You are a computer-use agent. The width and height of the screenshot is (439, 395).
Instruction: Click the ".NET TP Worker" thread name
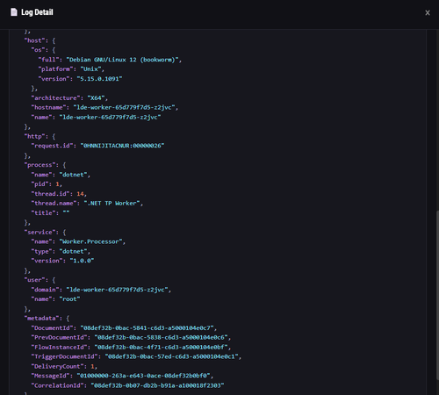click(112, 204)
